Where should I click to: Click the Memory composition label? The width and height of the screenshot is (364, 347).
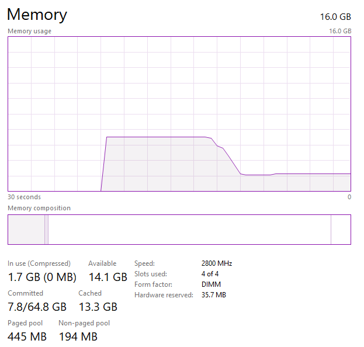pyautogui.click(x=39, y=208)
